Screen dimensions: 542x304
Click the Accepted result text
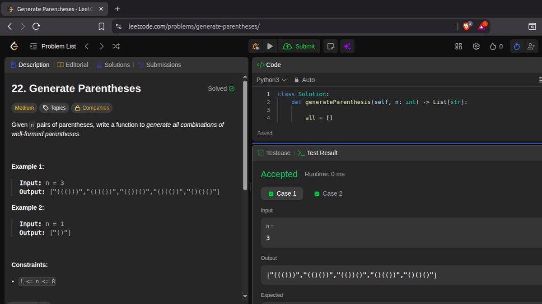279,174
